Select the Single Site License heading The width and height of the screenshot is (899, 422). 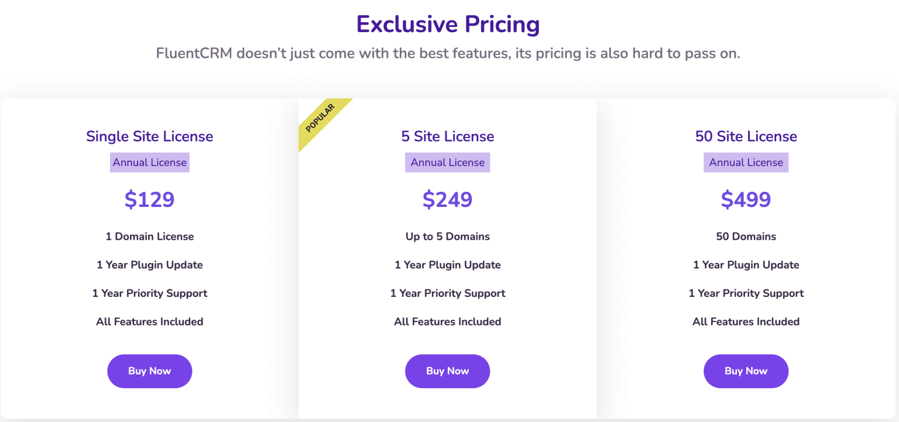click(149, 136)
